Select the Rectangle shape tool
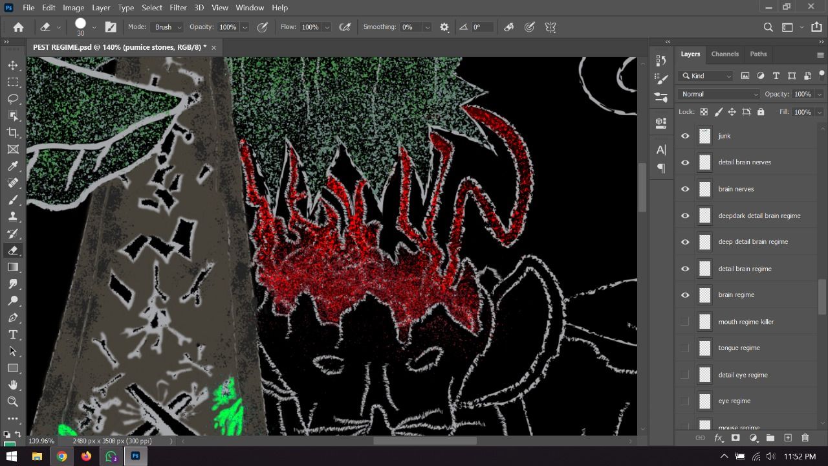This screenshot has height=466, width=828. coord(13,368)
